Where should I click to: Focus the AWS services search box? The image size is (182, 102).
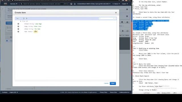point(44,4)
